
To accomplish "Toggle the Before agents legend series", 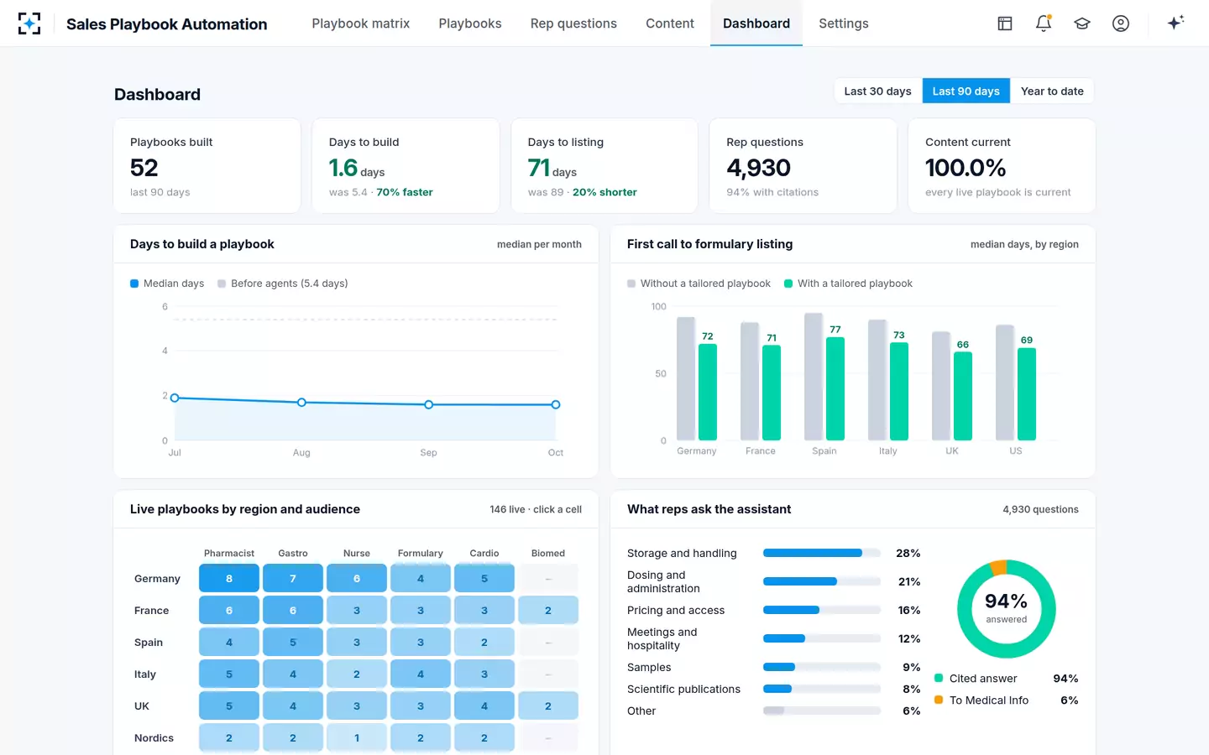I will [x=283, y=284].
